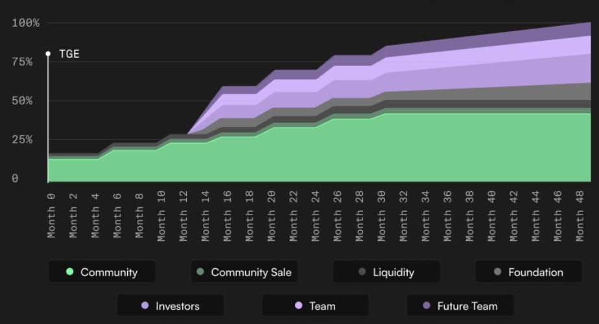Click the purple Investors legend dot

click(x=145, y=306)
